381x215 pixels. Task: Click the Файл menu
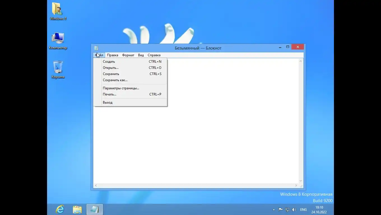[x=99, y=55]
